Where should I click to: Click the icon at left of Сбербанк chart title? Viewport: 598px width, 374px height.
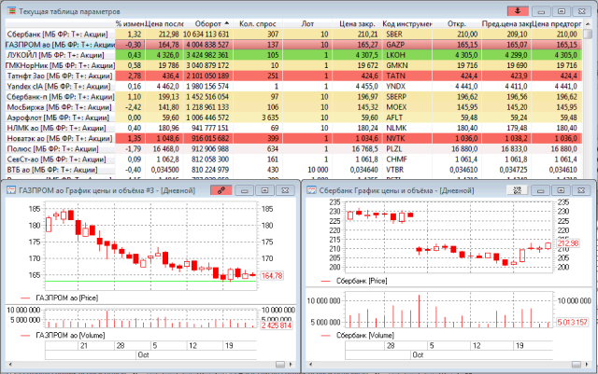tap(312, 189)
